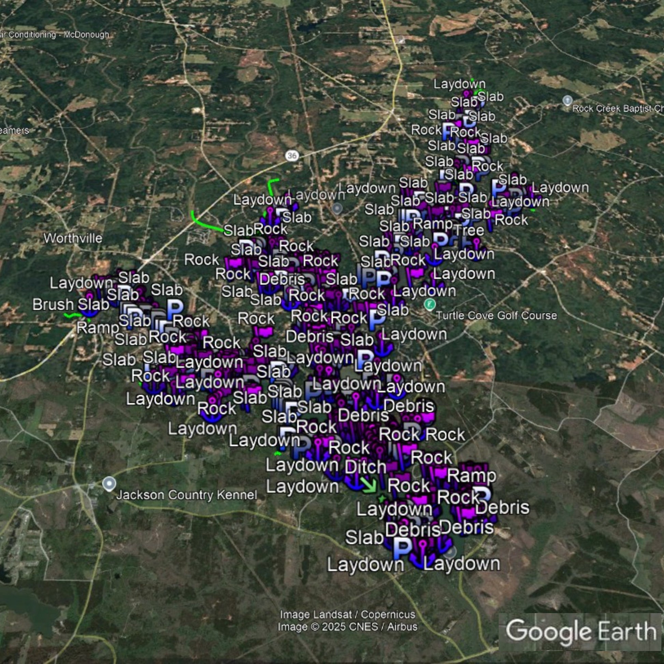Click the Image Landsat / Copernicus attribution
The width and height of the screenshot is (664, 664).
[x=347, y=615]
